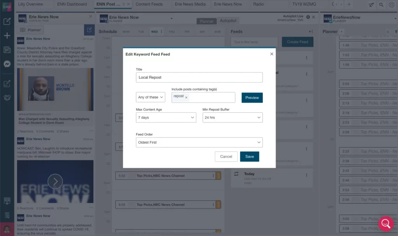
Task: Open the ENN Dashboard tab
Action: click(x=72, y=4)
